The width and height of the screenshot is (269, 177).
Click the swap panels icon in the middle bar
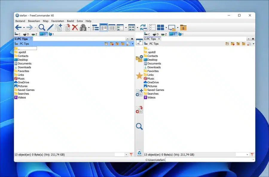[139, 42]
